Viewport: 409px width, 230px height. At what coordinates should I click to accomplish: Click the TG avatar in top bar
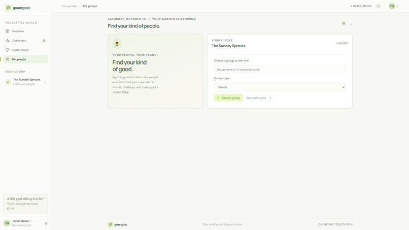392,6
